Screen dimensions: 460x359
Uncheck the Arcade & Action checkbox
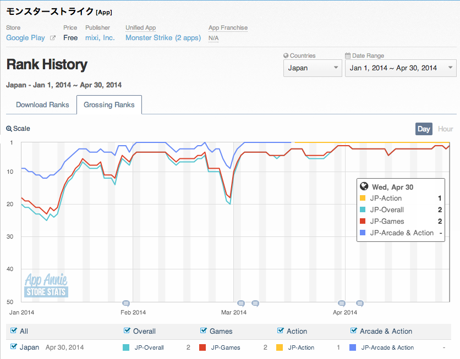click(353, 330)
